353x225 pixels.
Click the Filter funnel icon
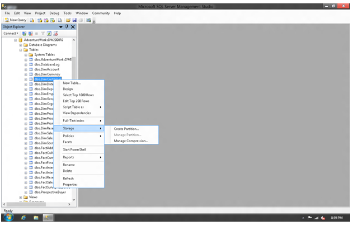tap(43, 34)
